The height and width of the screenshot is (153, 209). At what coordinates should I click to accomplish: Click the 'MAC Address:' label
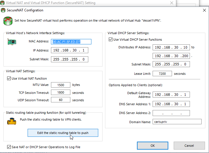(x=39, y=41)
